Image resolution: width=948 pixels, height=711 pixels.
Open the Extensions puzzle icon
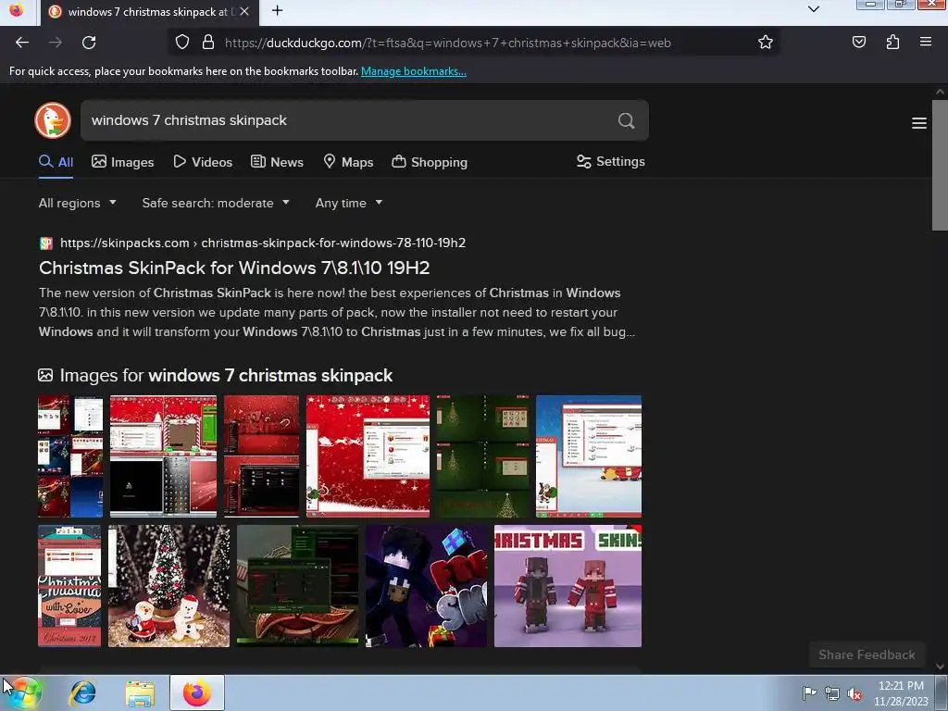click(x=892, y=43)
